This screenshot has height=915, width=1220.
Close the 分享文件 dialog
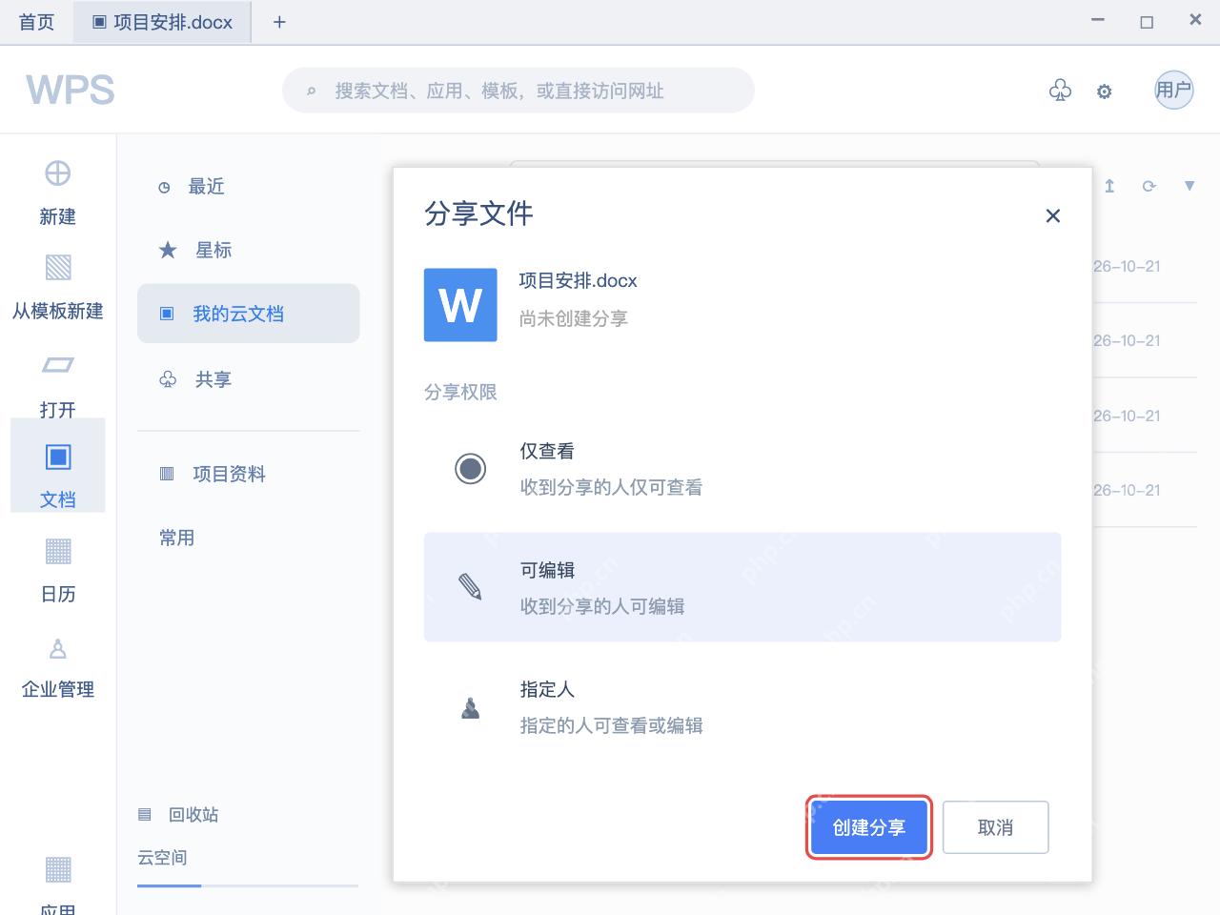click(1053, 215)
